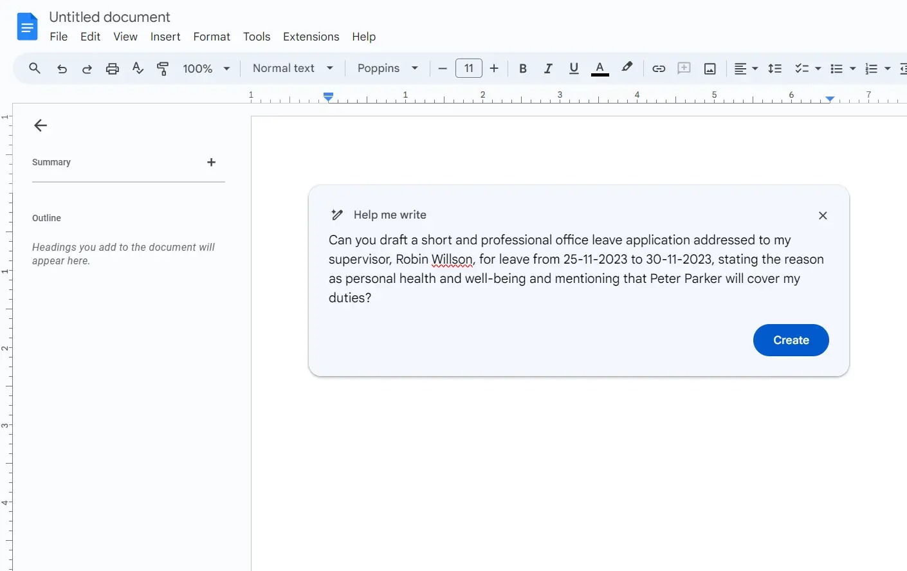907x571 pixels.
Task: Select the paint format roller icon
Action: pos(163,69)
